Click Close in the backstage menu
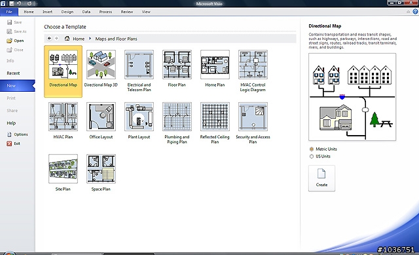This screenshot has width=419, height=255. pos(15,50)
